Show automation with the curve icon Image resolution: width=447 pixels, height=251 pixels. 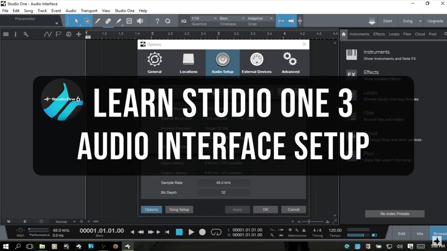(48, 34)
